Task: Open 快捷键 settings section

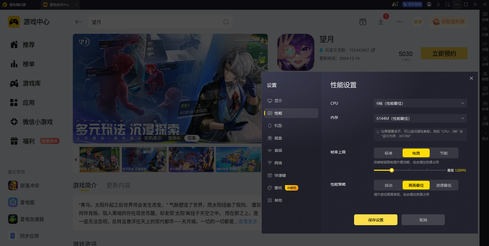Action: click(x=291, y=175)
